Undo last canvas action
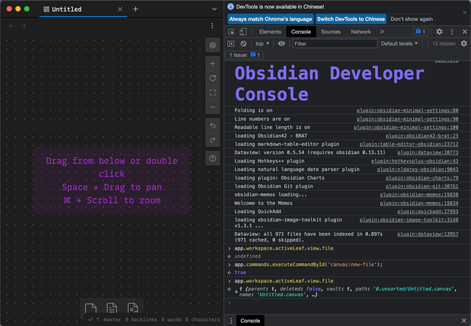The width and height of the screenshot is (471, 326). [x=213, y=125]
